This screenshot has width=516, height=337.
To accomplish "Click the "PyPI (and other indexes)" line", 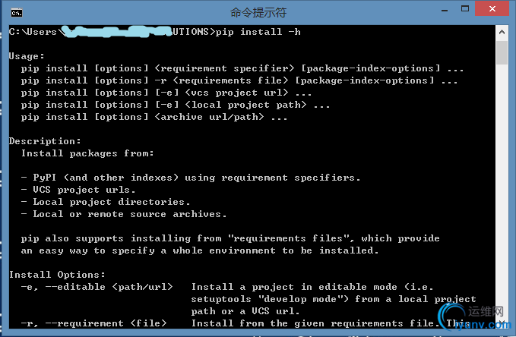I will pos(191,178).
